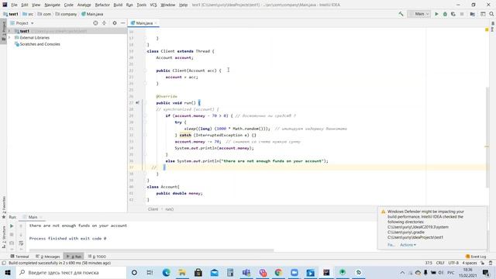Click the up arrow in Run panel
Image resolution: width=496 pixels, height=279 pixels.
pos(21,226)
